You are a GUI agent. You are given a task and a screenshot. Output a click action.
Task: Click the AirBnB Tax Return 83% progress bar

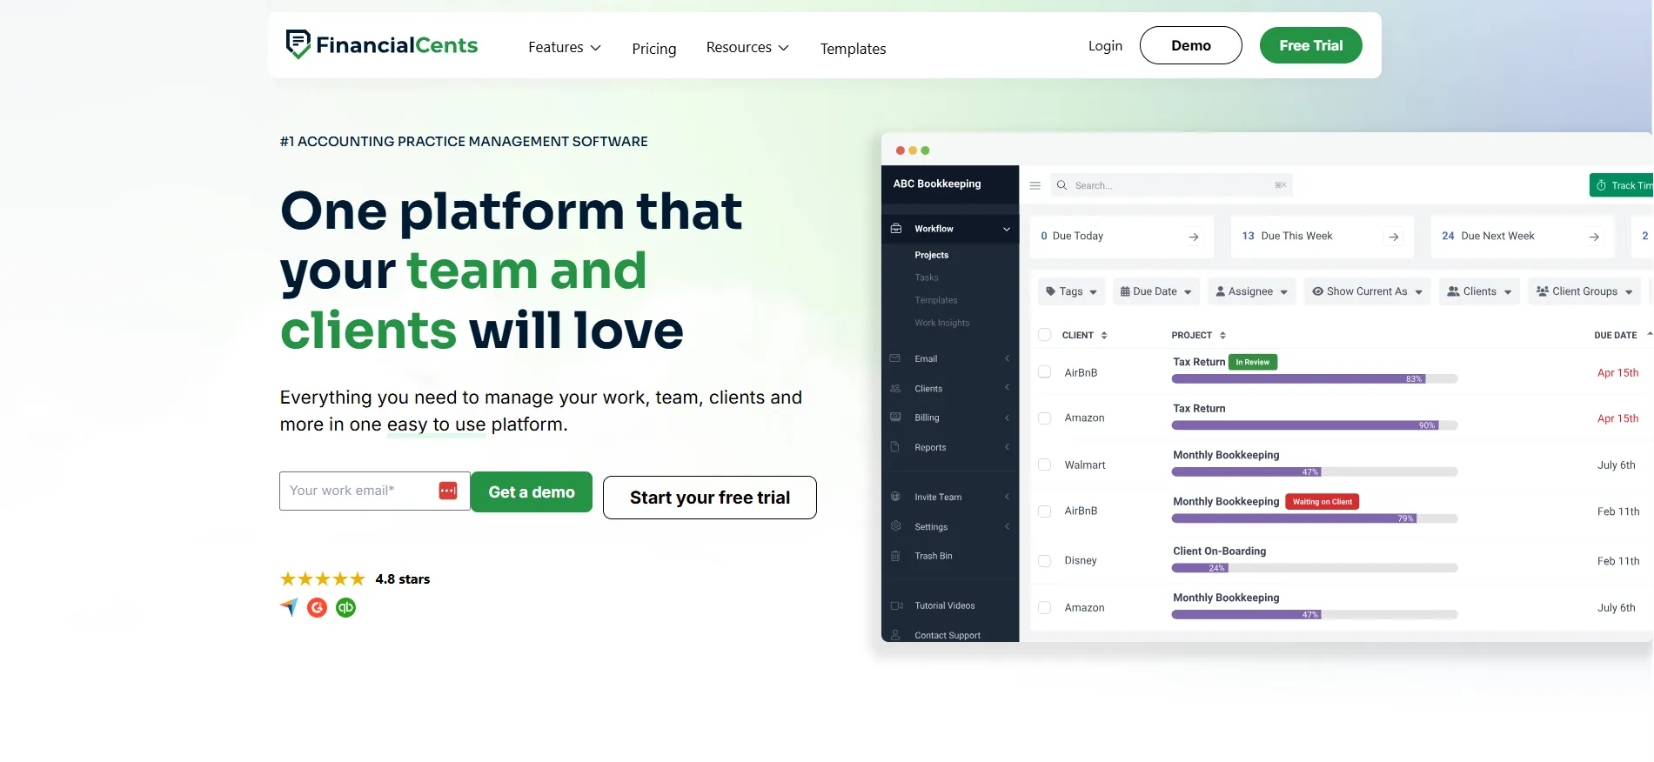(x=1314, y=379)
